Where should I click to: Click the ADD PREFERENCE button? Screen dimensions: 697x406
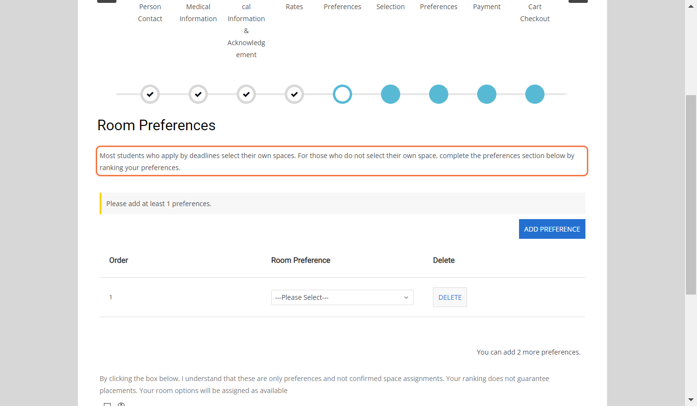tap(552, 229)
